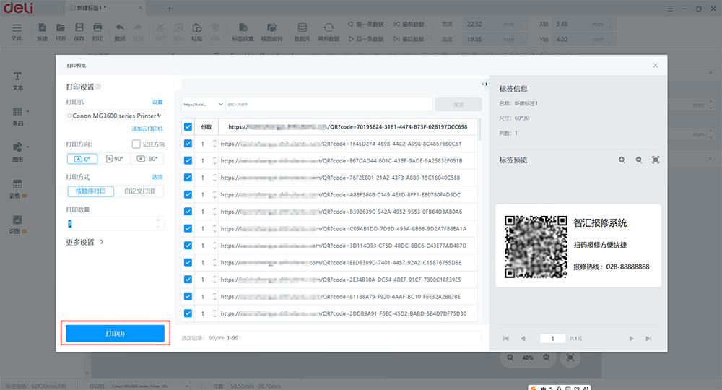Image resolution: width=722 pixels, height=390 pixels.
Task: Expand 更多设置 options
Action: pyautogui.click(x=84, y=242)
